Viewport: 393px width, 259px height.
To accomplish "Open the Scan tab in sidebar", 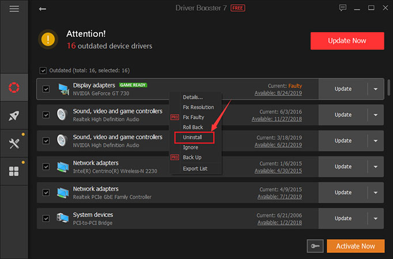I will [14, 87].
